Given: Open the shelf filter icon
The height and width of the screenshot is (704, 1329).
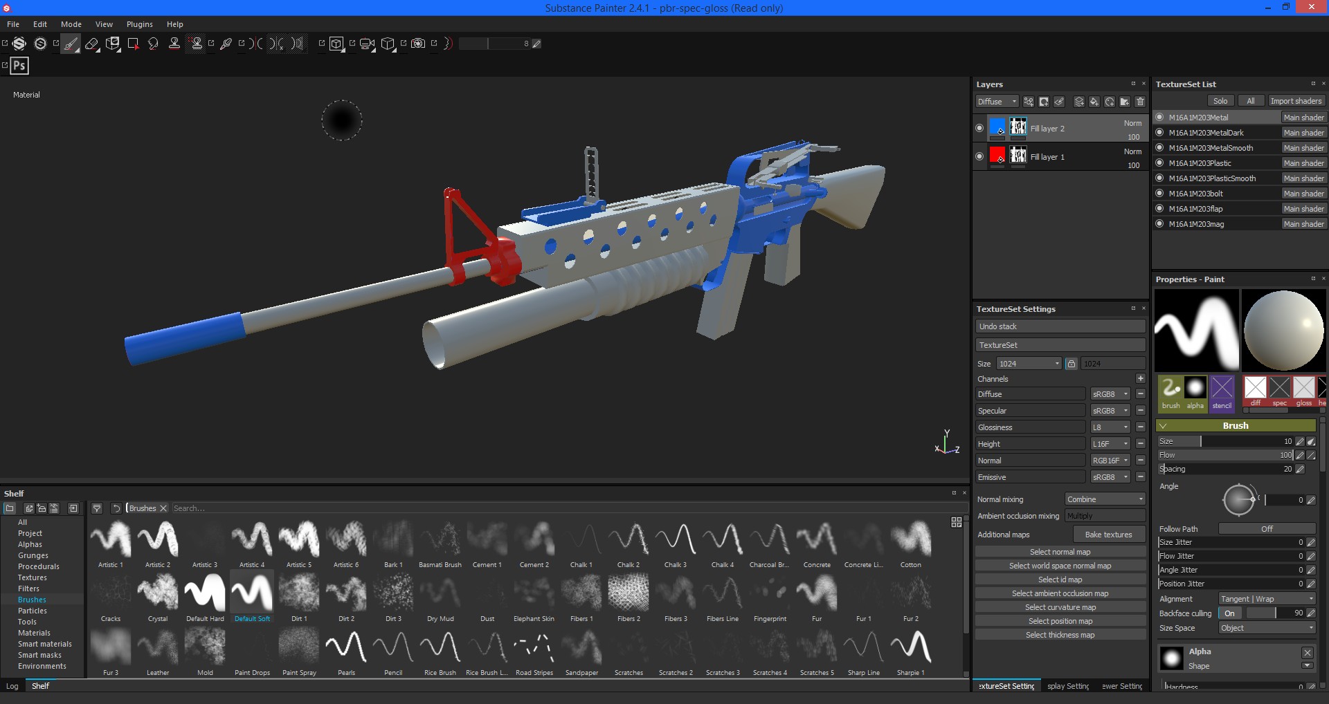Looking at the screenshot, I should pyautogui.click(x=97, y=508).
